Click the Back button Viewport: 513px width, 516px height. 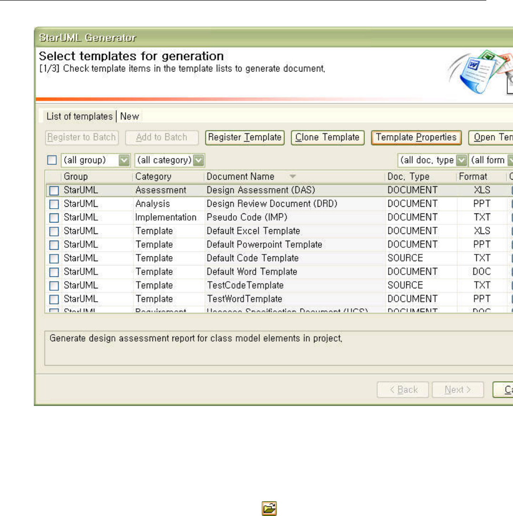click(403, 390)
